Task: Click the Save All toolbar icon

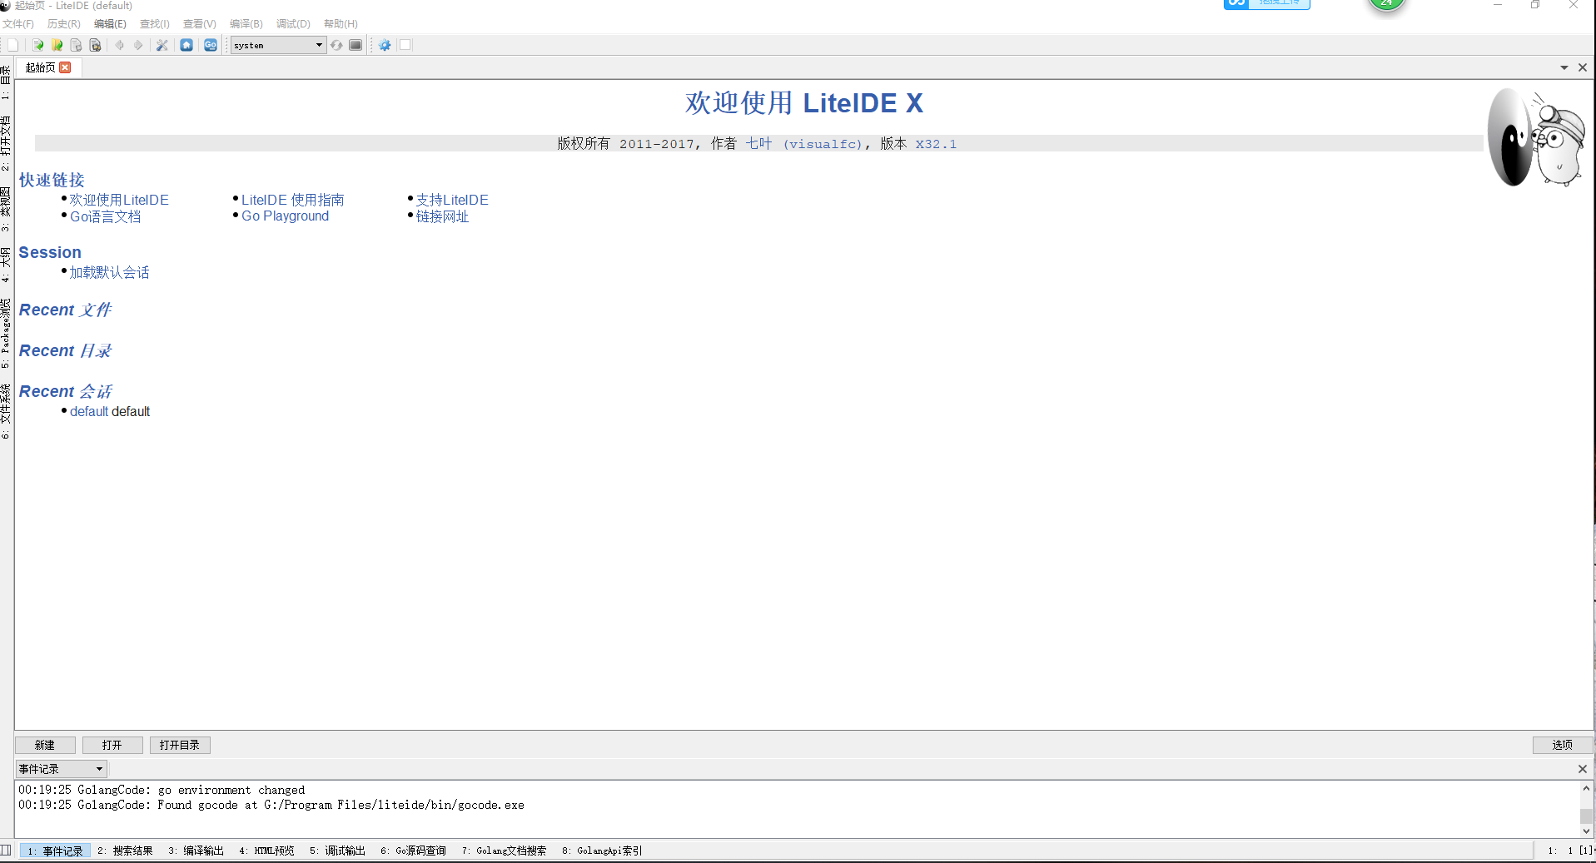Action: coord(95,45)
